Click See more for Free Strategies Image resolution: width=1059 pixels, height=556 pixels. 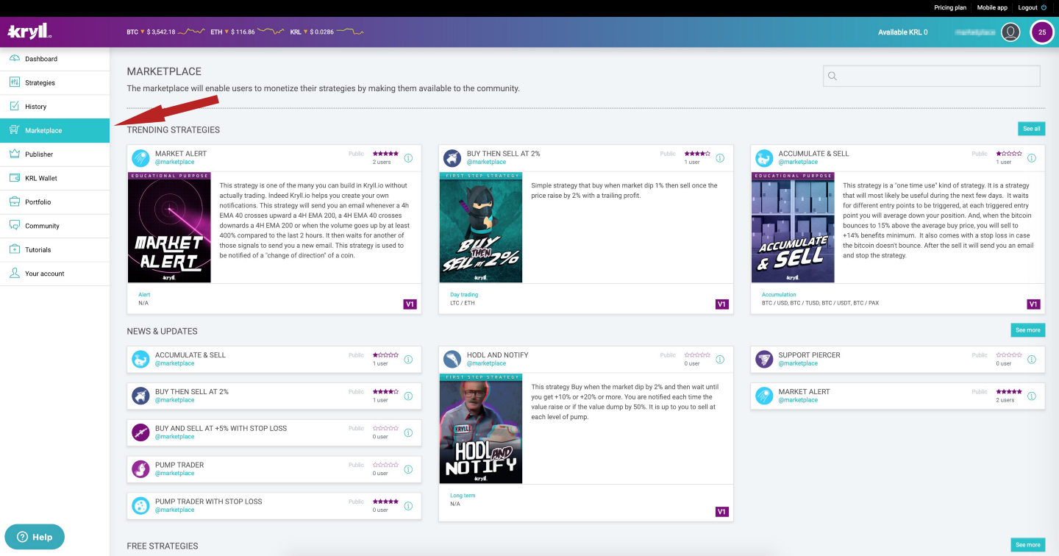tap(1027, 545)
